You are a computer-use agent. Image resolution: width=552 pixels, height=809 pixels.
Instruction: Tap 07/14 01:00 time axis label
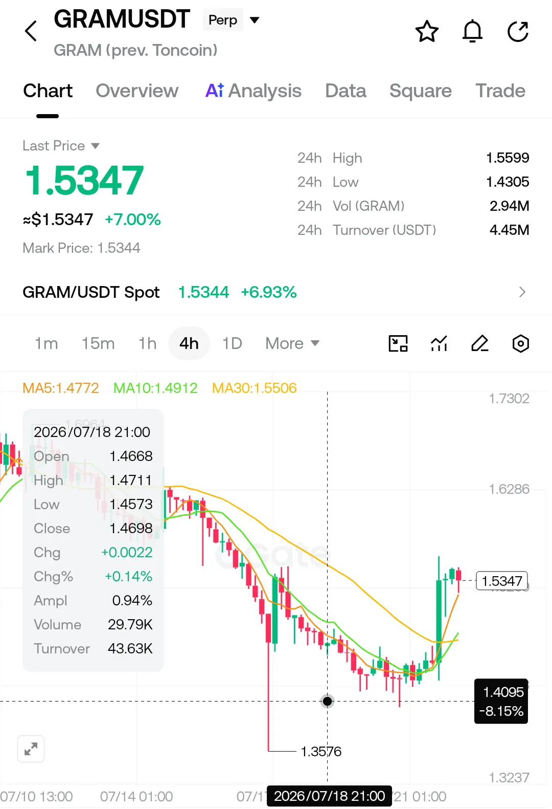136,796
